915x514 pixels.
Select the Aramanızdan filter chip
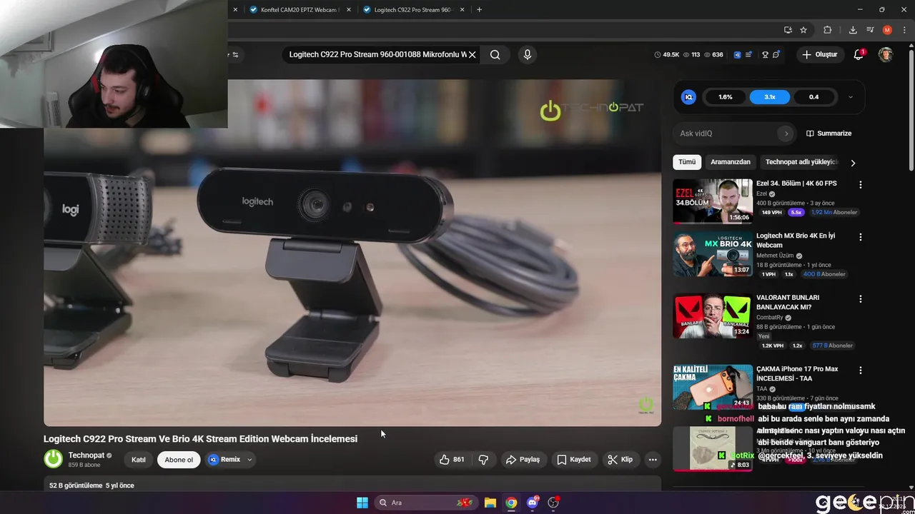731,162
